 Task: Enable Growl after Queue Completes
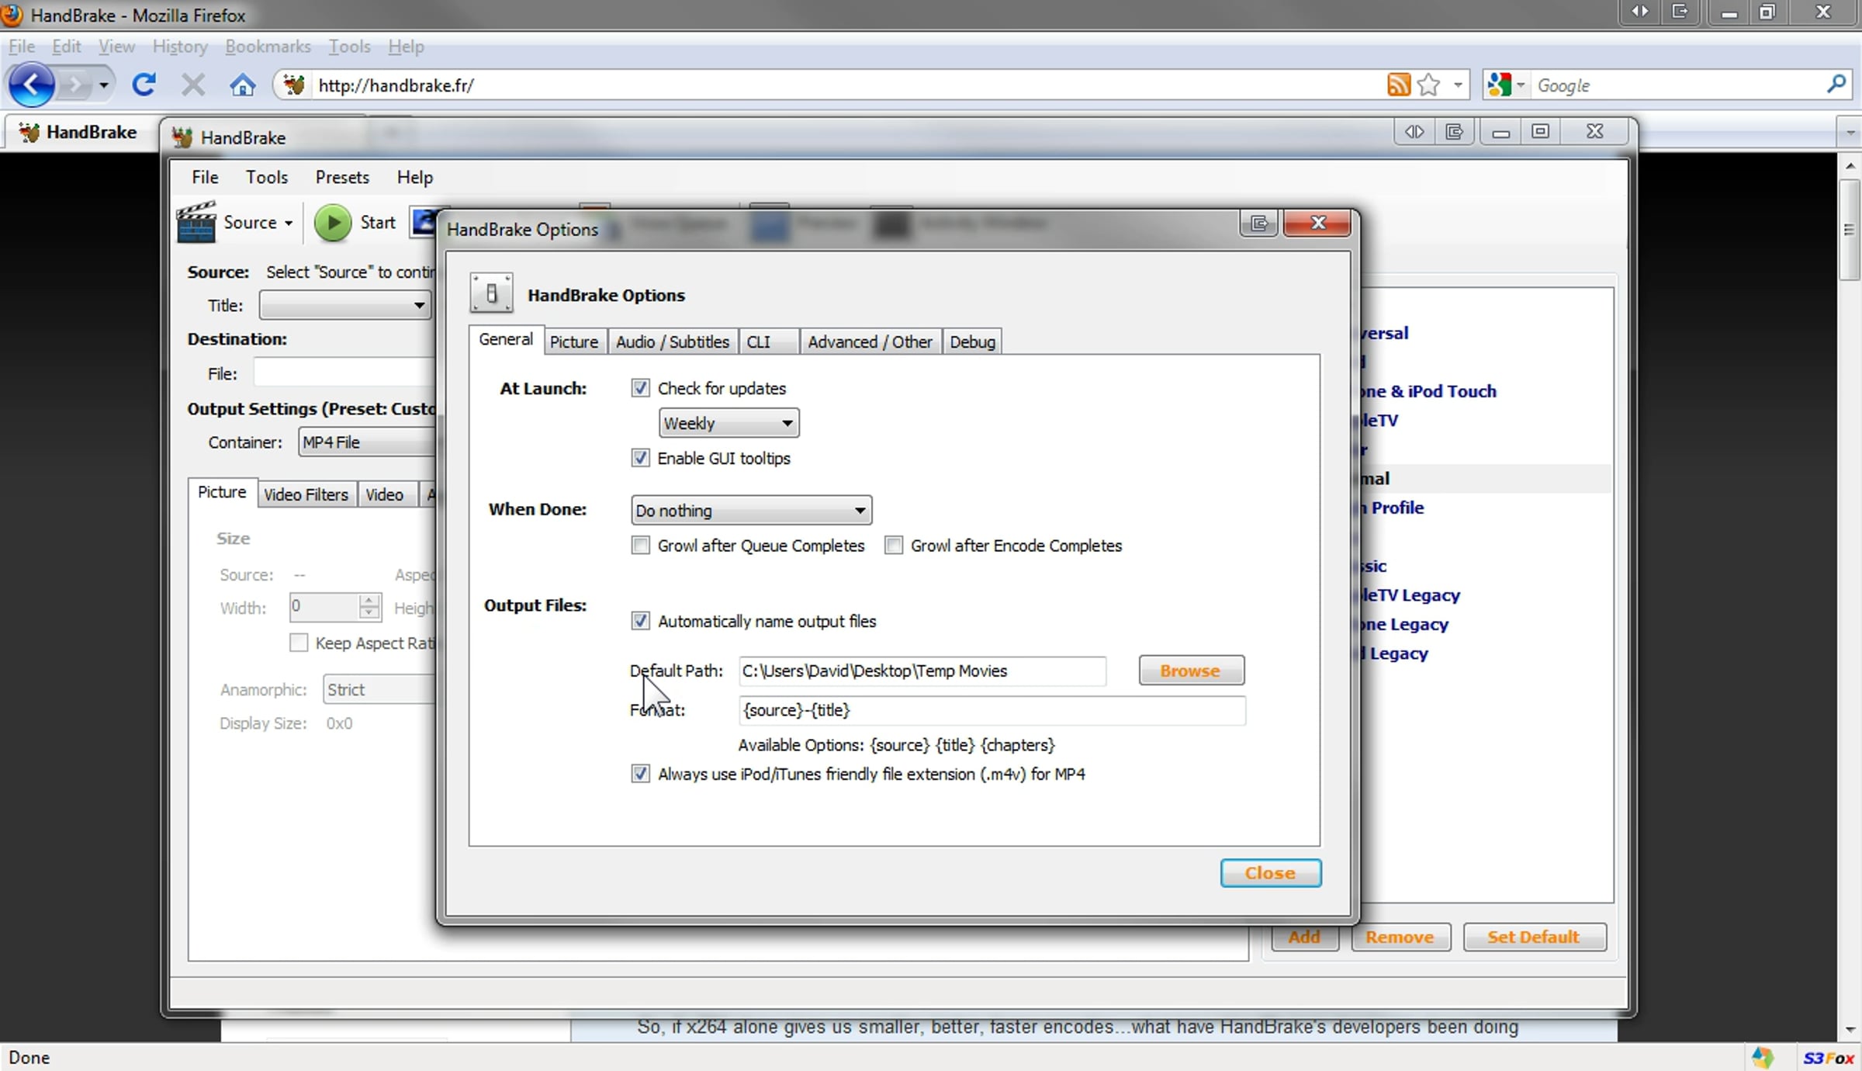tap(640, 546)
